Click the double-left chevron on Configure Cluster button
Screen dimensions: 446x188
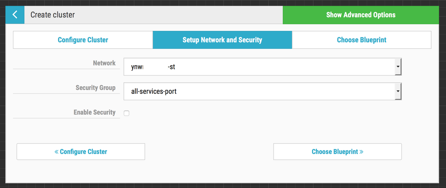[x=57, y=152]
